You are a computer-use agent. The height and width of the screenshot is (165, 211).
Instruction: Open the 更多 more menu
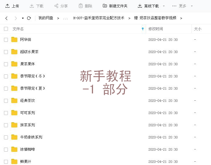[x=179, y=6]
